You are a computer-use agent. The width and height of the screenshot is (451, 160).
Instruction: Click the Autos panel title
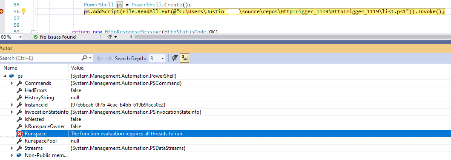coord(6,48)
